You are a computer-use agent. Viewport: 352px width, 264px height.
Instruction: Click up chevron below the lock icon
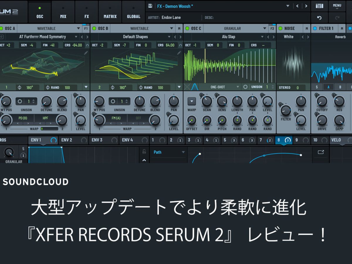coord(144,160)
